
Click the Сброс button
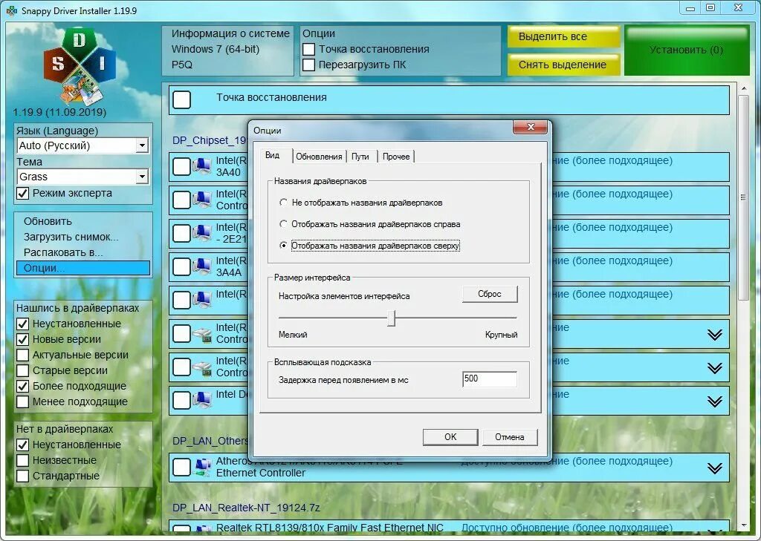(x=489, y=294)
